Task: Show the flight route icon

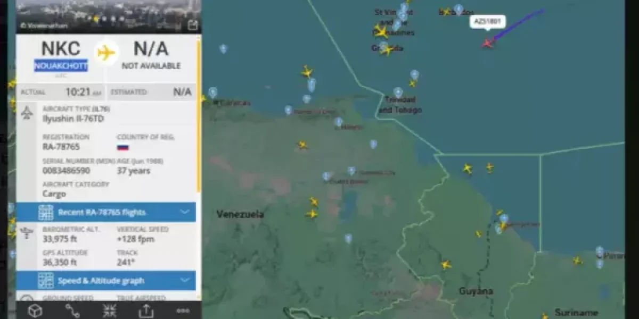Action: tap(72, 310)
